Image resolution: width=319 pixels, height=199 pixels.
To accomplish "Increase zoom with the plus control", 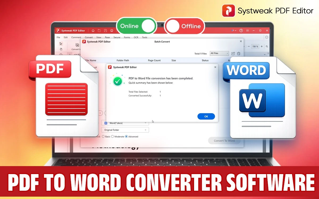I will [x=262, y=46].
